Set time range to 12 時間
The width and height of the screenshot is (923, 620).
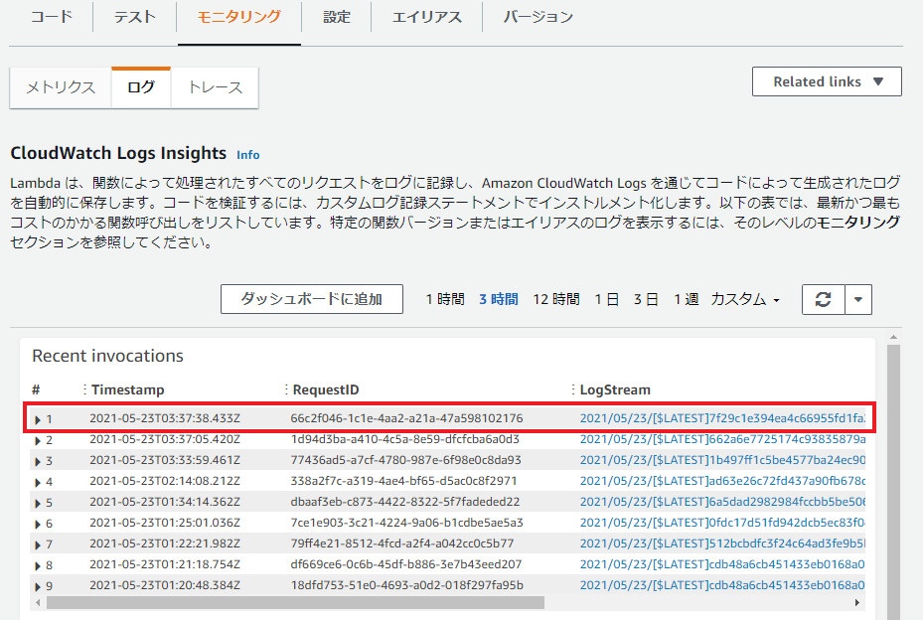pos(556,299)
